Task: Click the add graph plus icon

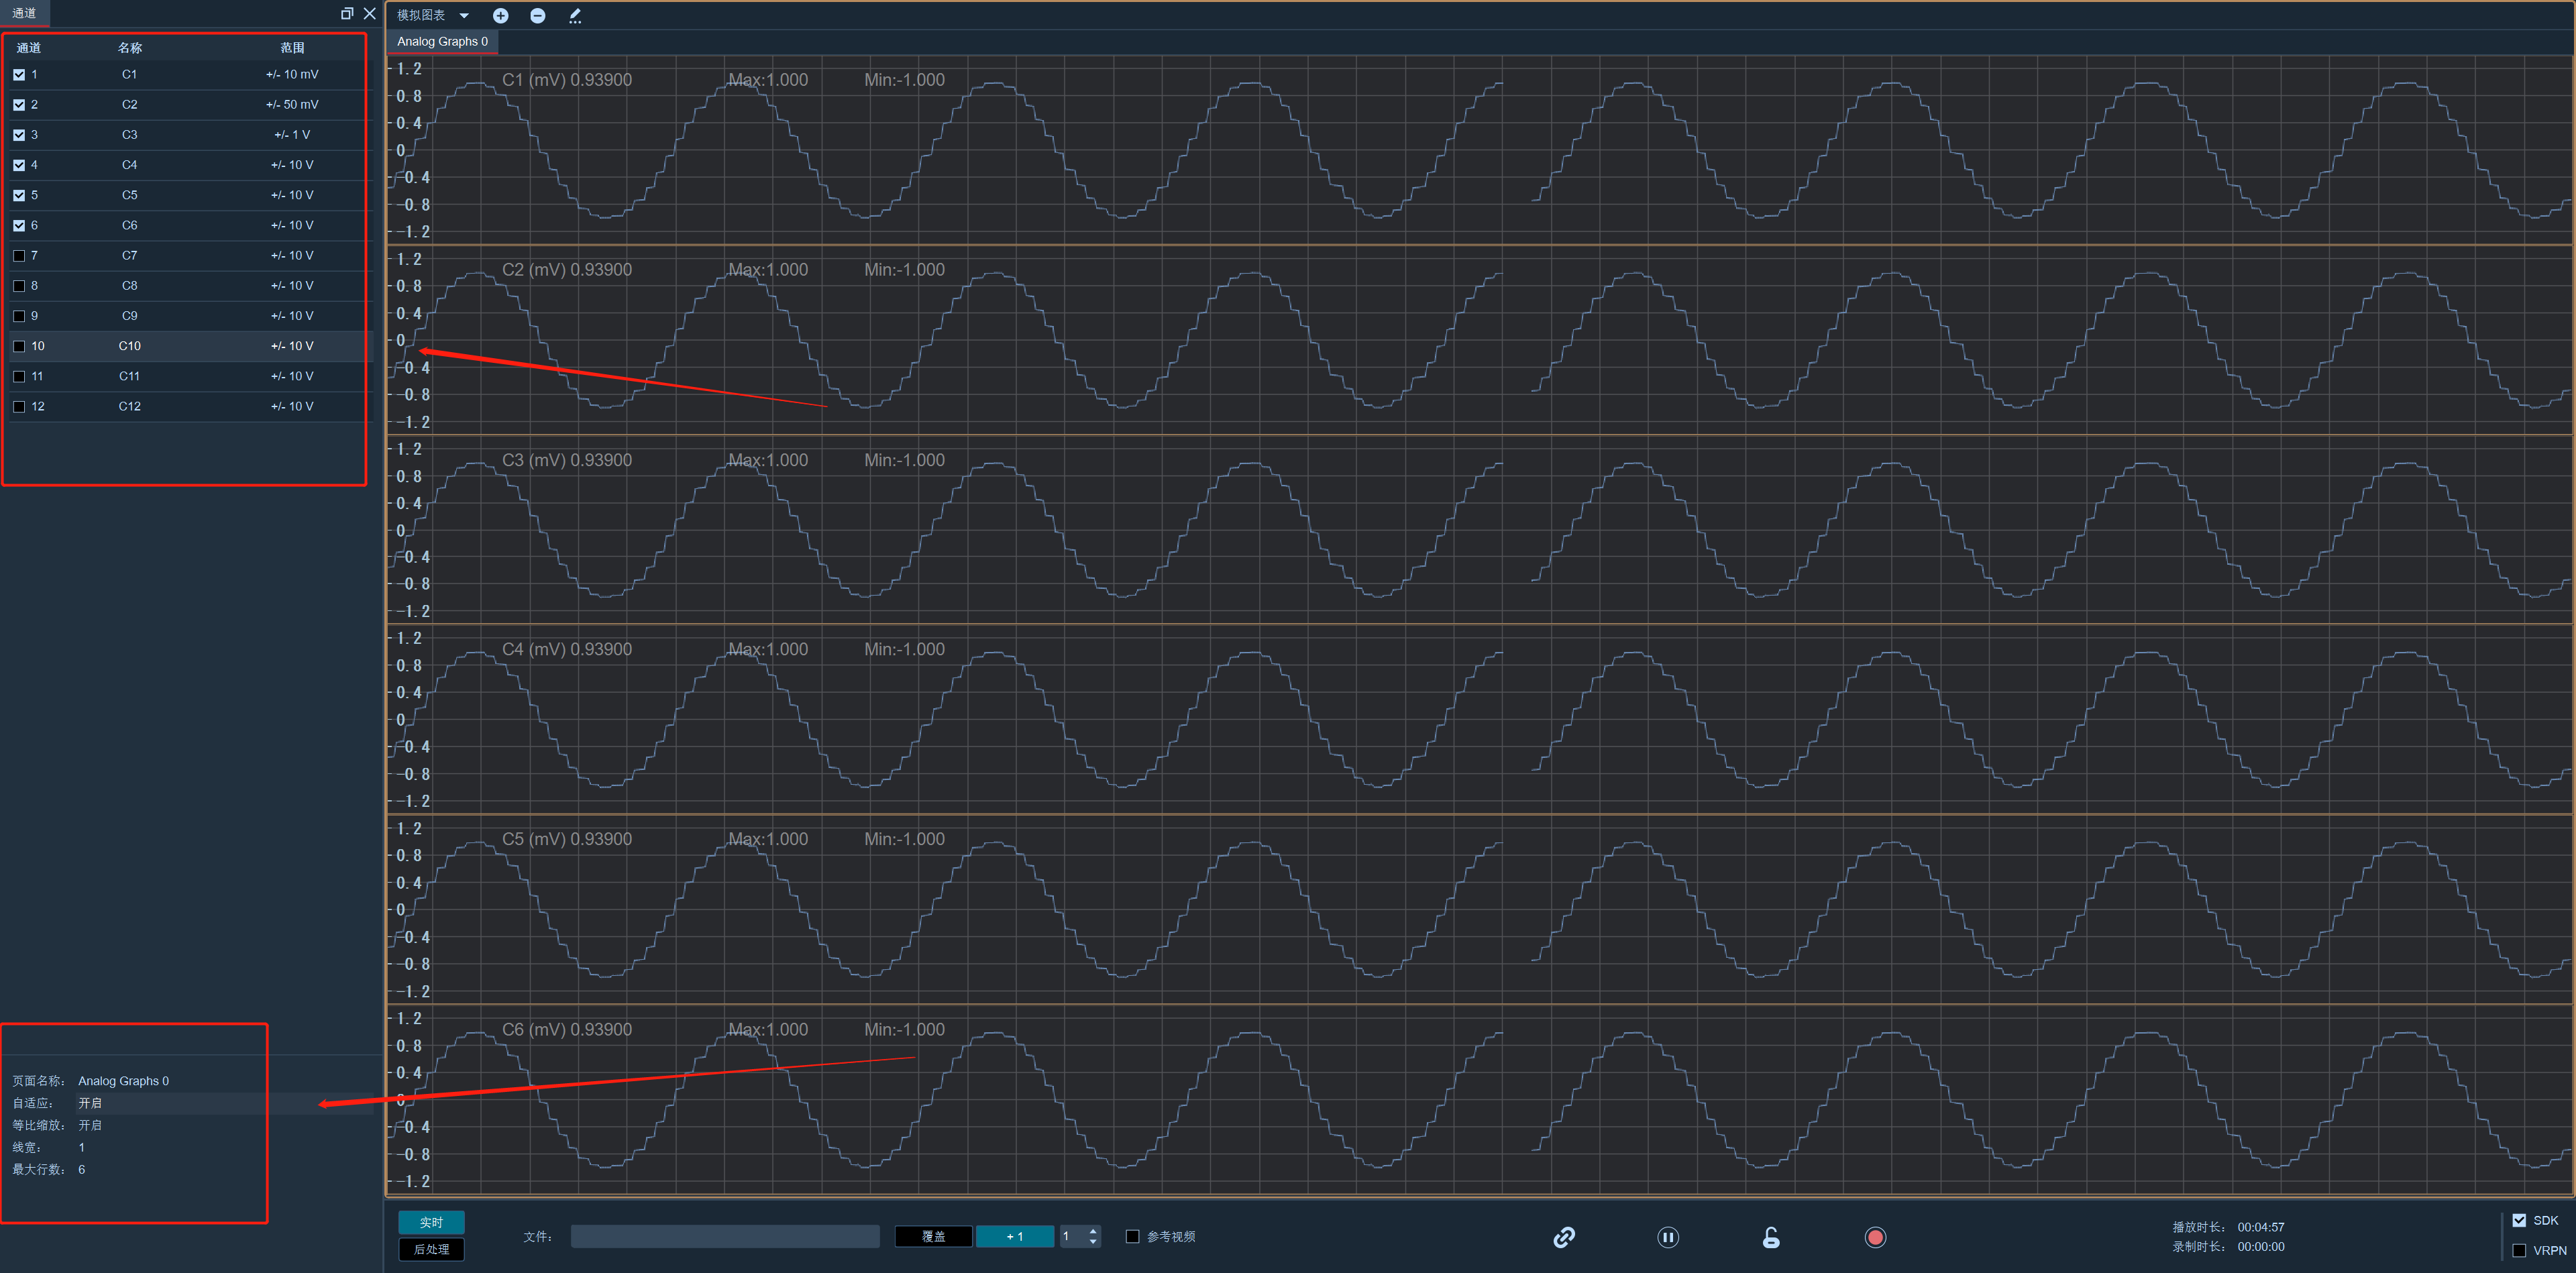Action: 501,15
